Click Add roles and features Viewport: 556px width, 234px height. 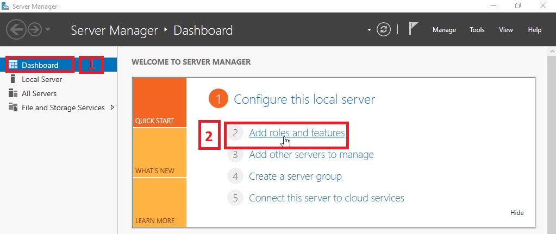coord(297,133)
